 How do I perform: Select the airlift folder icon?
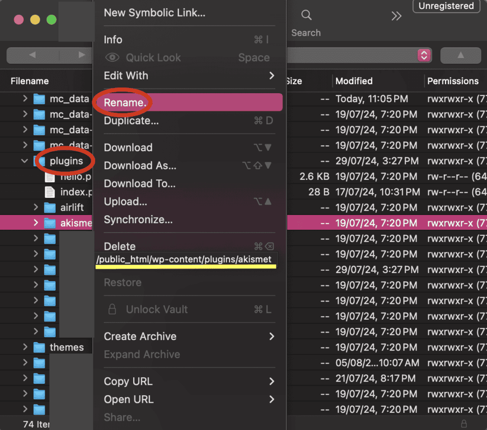click(49, 207)
